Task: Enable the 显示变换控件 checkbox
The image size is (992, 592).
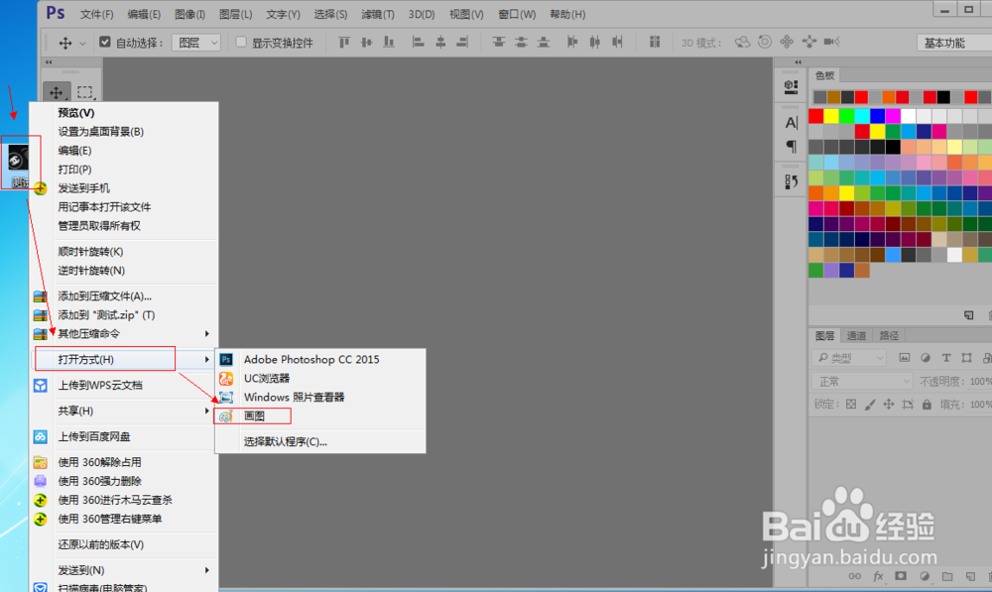Action: pyautogui.click(x=241, y=42)
